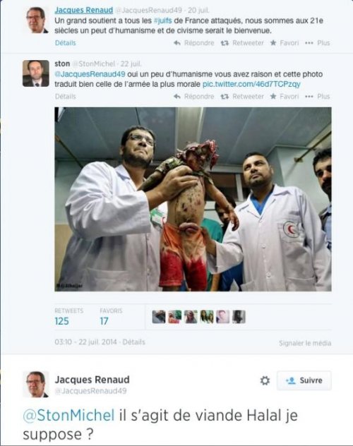Click Détails link under ston's tweet
This screenshot has width=353, height=446.
coord(66,97)
